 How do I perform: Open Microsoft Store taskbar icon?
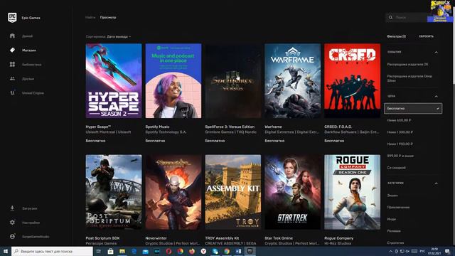(x=110, y=251)
